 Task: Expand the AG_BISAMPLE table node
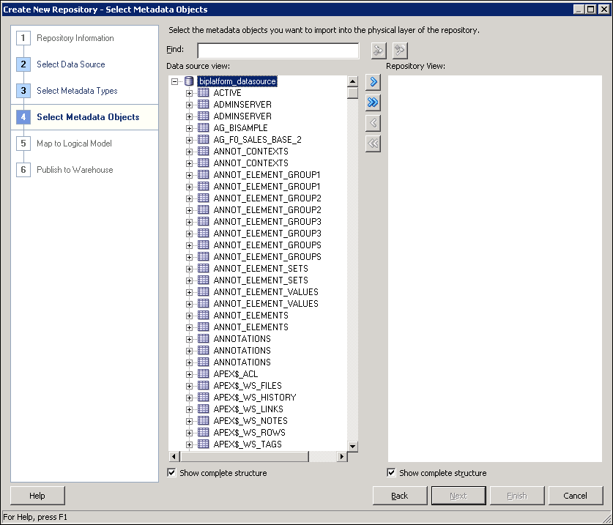(189, 128)
